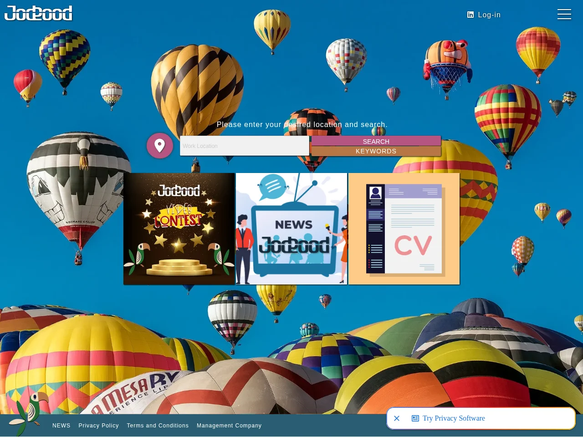Click the SEARCH button
The height and width of the screenshot is (437, 583).
click(376, 141)
